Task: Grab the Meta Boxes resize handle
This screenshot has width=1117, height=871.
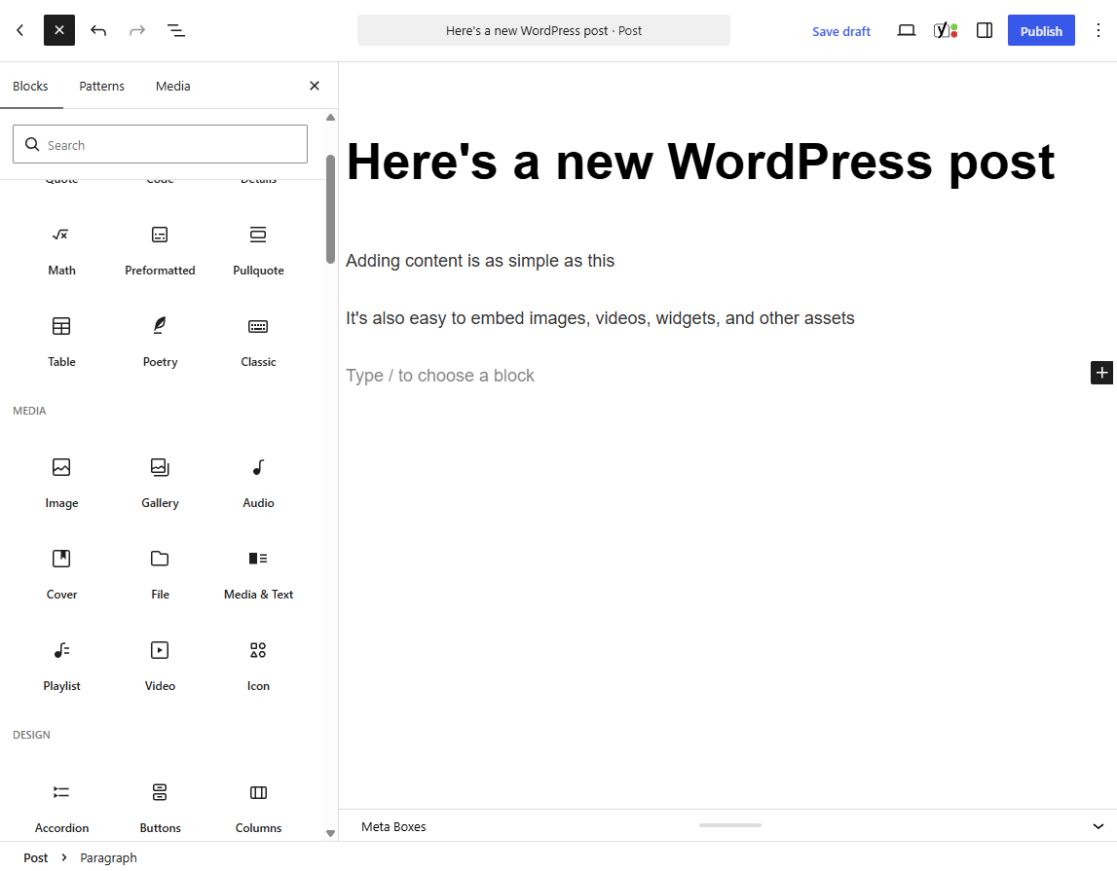Action: [730, 825]
